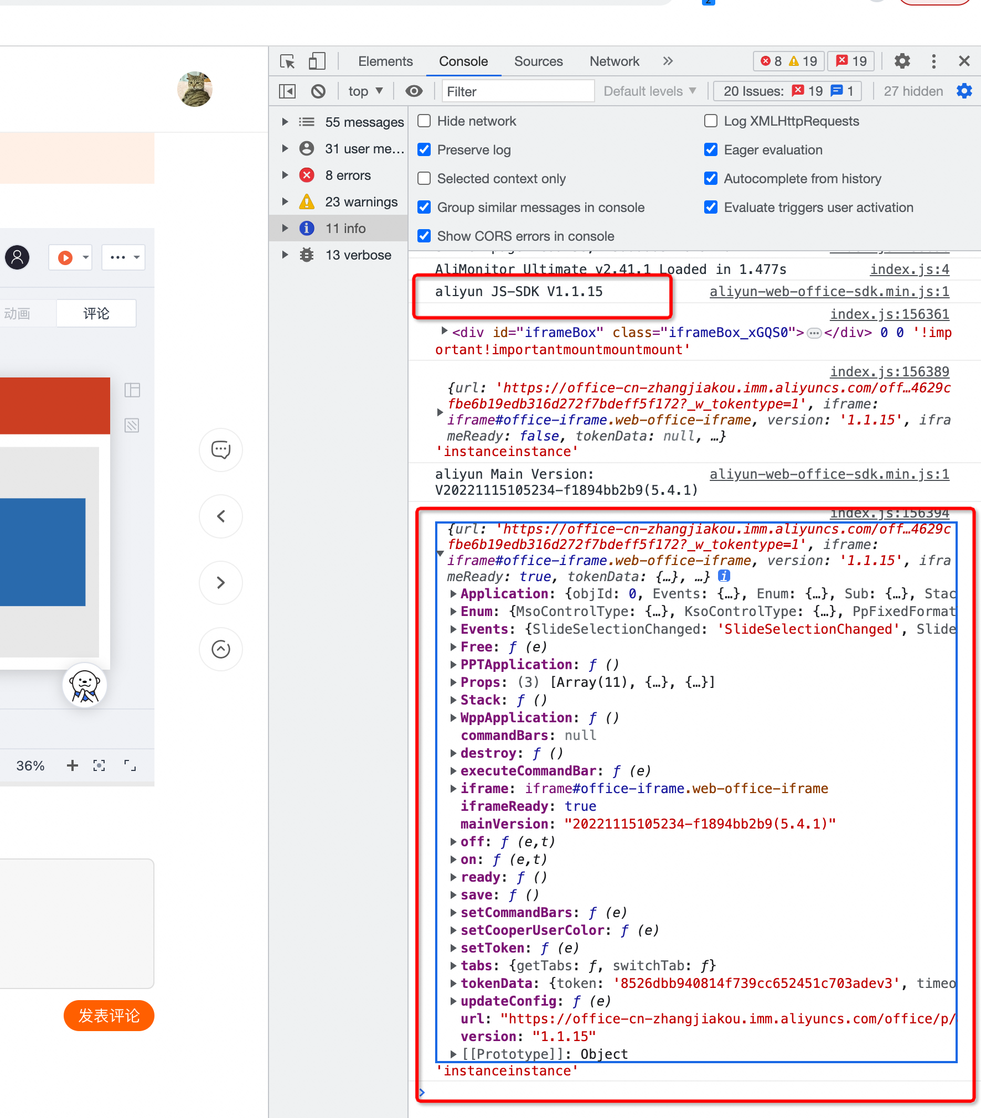Open the 20 Issues button
The height and width of the screenshot is (1118, 981).
click(x=787, y=91)
